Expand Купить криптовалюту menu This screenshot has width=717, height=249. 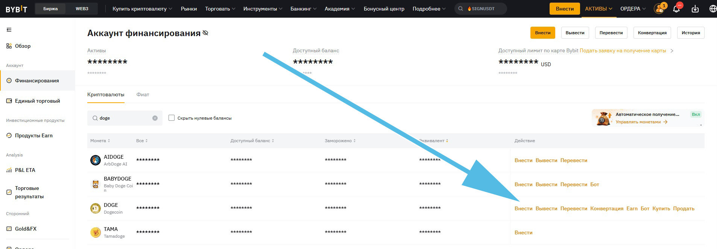(142, 9)
